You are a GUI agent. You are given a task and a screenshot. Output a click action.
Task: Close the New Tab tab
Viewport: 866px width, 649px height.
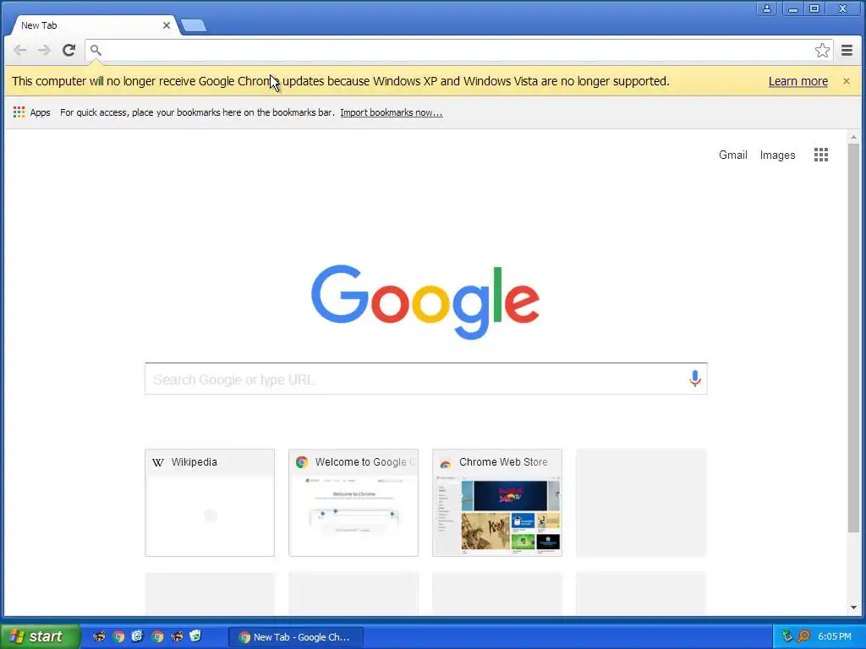[x=167, y=25]
